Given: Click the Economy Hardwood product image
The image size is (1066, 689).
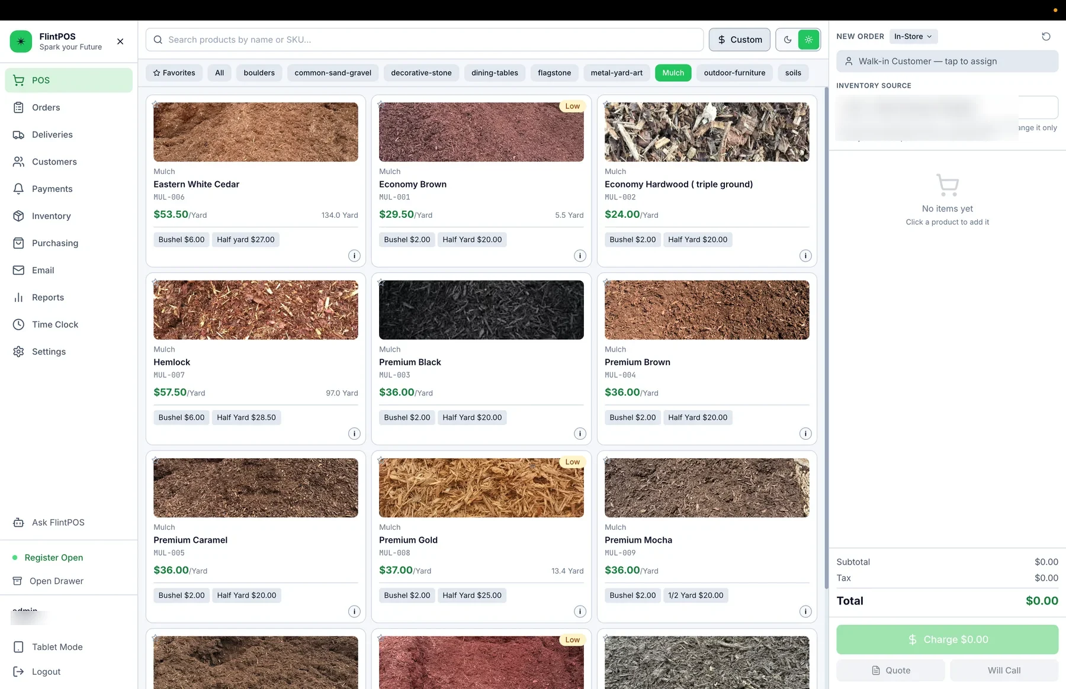Looking at the screenshot, I should tap(707, 132).
